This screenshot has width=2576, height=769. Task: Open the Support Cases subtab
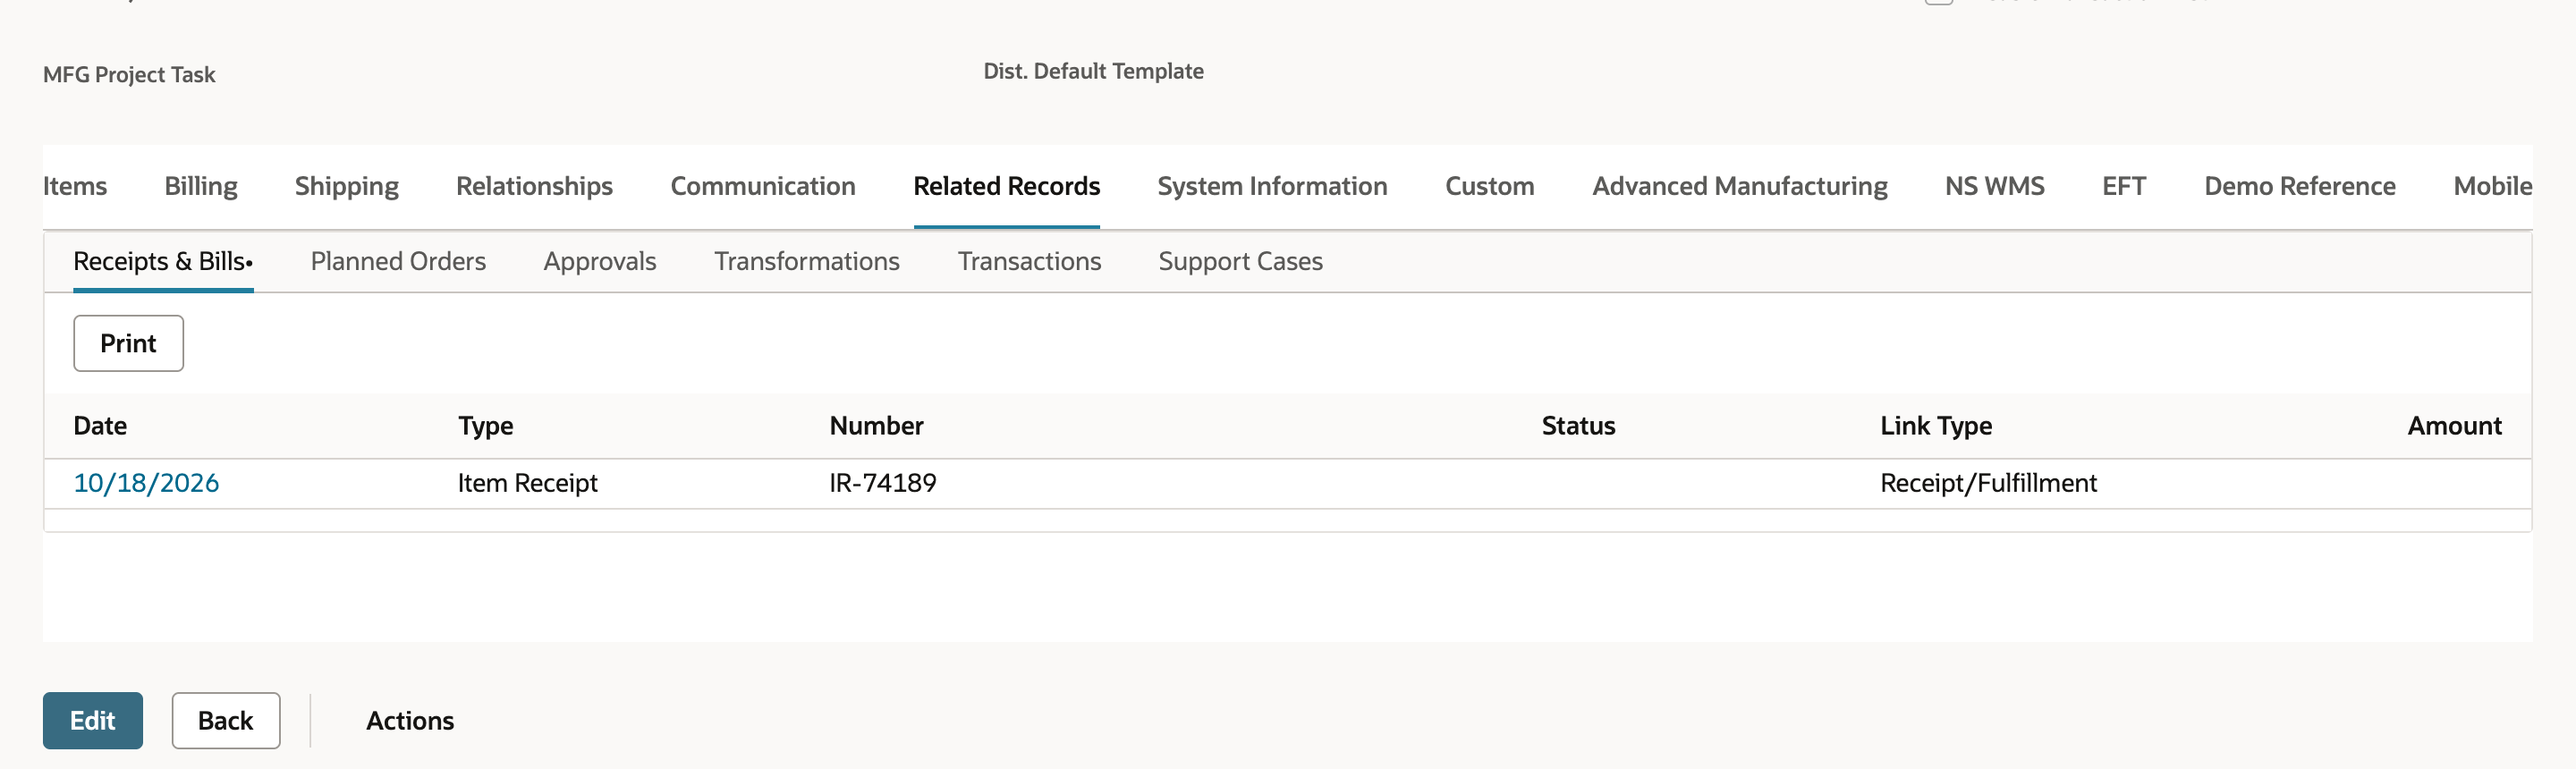coord(1240,261)
